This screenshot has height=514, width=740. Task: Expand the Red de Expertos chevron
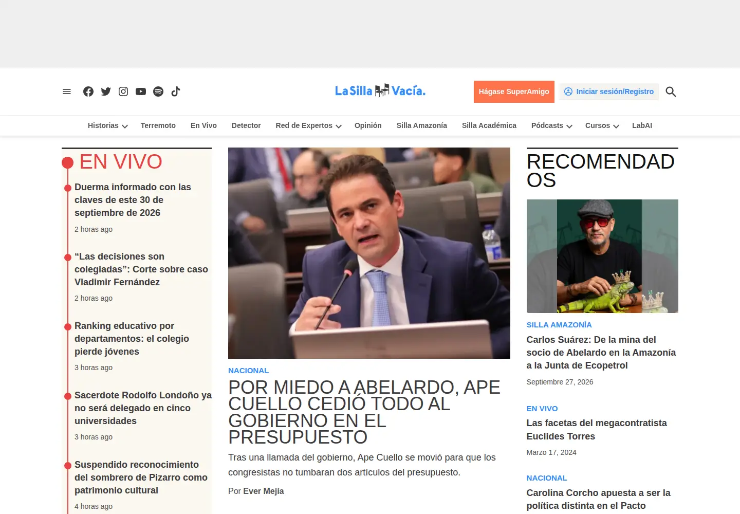click(x=339, y=126)
